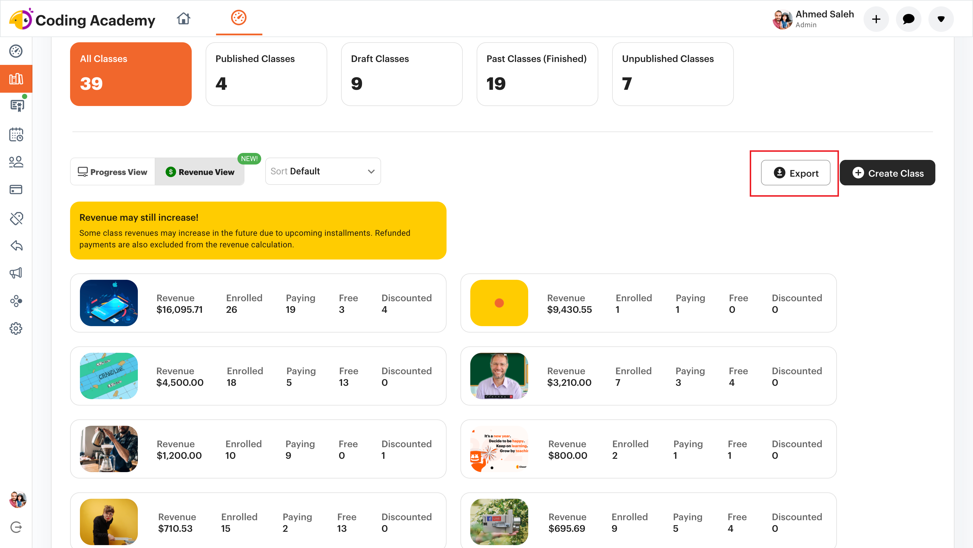
Task: Click the Create Class button
Action: (x=887, y=173)
